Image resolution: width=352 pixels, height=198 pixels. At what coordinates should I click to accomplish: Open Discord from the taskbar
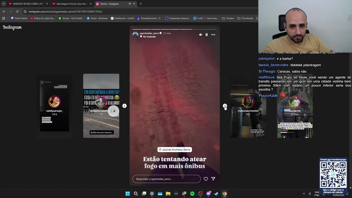tap(208, 194)
